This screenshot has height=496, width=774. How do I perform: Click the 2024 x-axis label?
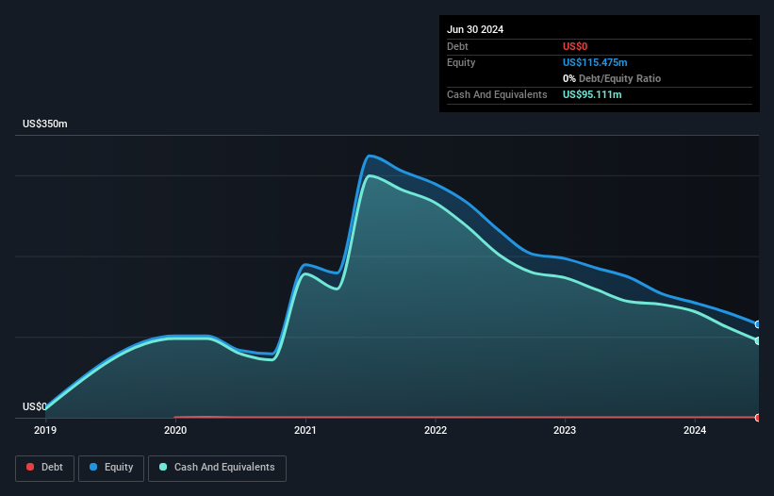[695, 430]
